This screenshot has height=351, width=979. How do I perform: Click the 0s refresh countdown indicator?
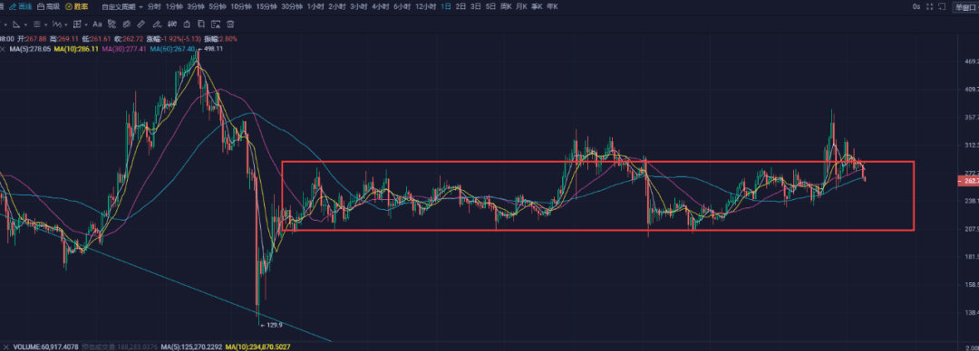(x=916, y=6)
